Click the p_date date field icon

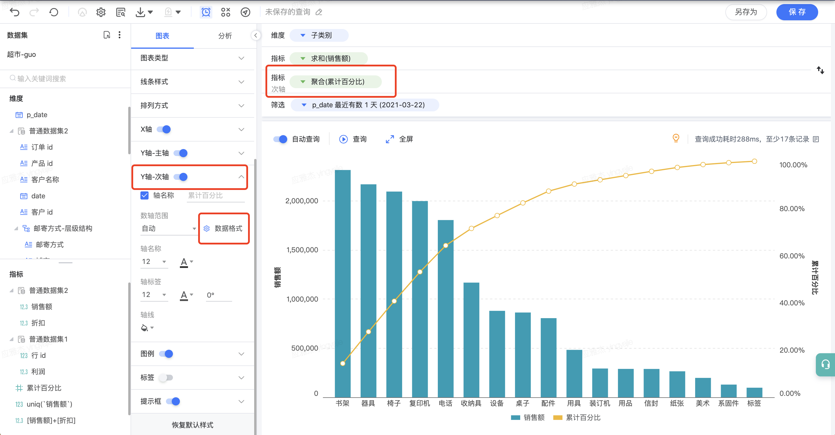point(19,115)
